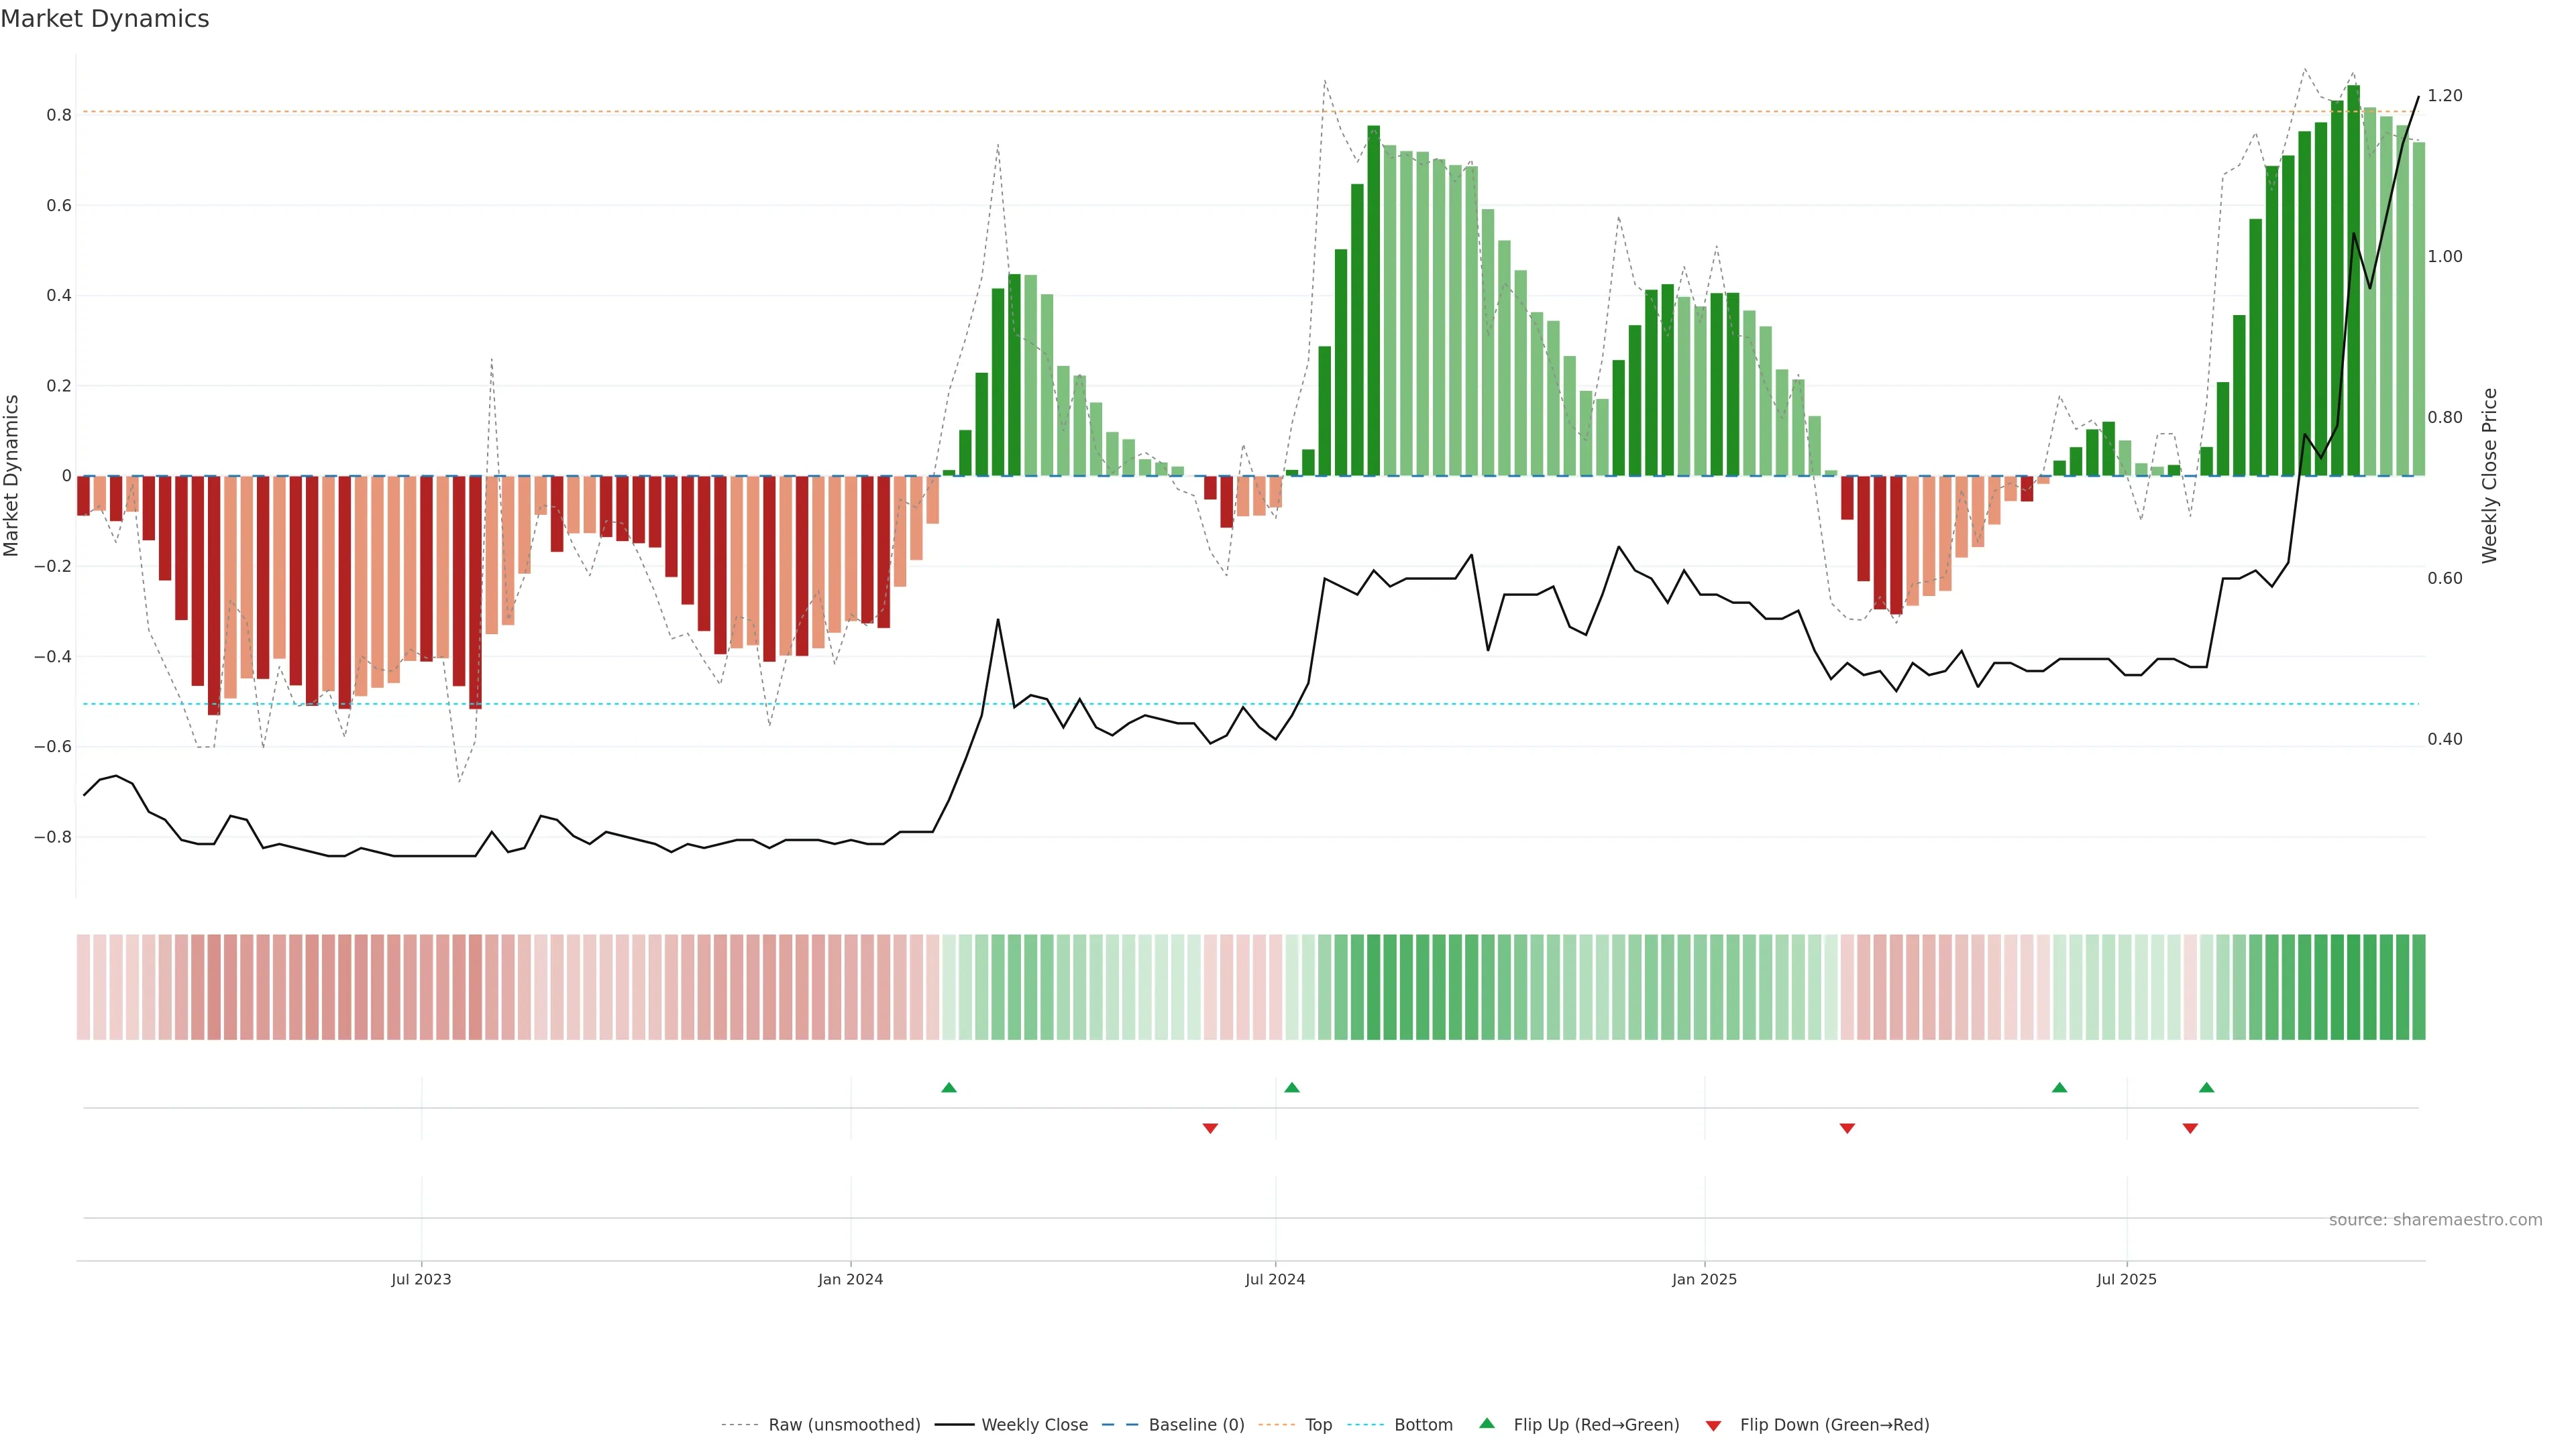2576x1448 pixels.
Task: Toggle Weekly Close legend entry
Action: click(x=1034, y=1425)
